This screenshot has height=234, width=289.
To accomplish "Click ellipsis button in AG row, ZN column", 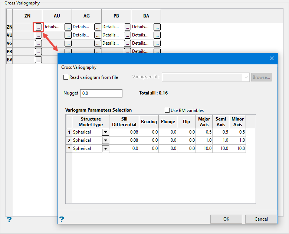I will pyautogui.click(x=38, y=43).
